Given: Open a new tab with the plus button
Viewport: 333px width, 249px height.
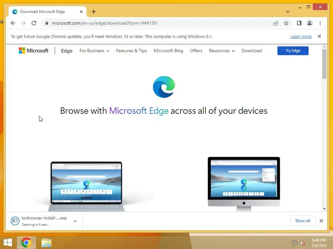Looking at the screenshot, I should (x=94, y=12).
